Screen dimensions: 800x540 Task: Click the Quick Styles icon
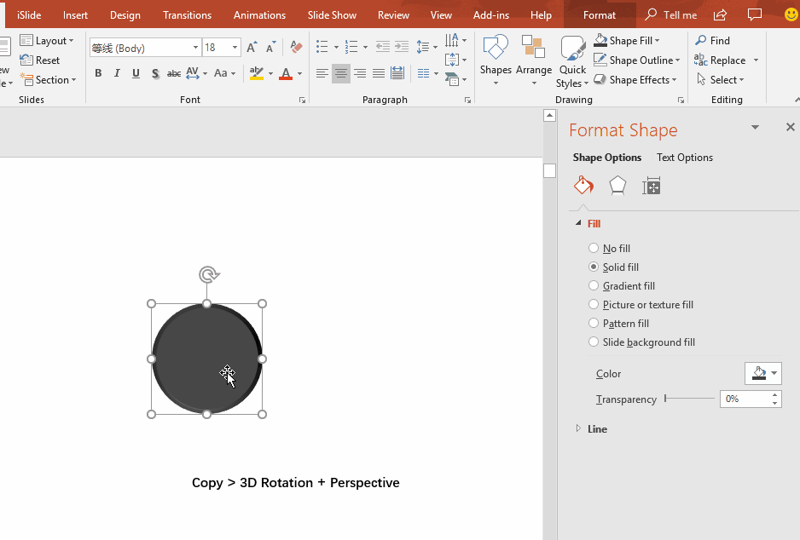click(x=571, y=51)
